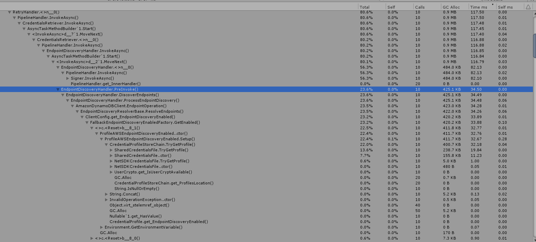
Task: Select the <>c.<Reset>b__8_1() row
Action: click(266, 128)
